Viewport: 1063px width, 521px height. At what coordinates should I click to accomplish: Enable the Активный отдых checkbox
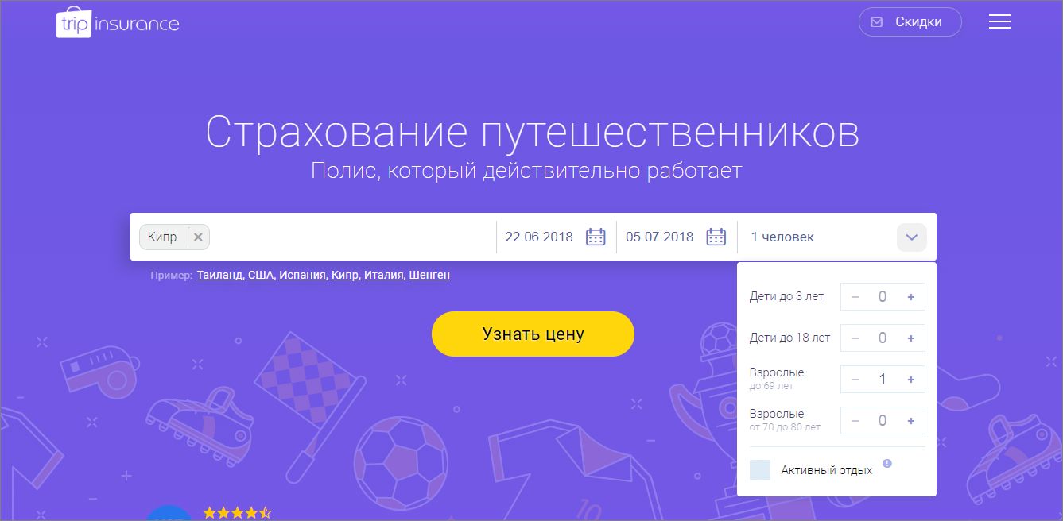pyautogui.click(x=760, y=470)
